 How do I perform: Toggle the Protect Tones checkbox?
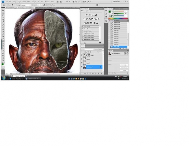click(48, 5)
